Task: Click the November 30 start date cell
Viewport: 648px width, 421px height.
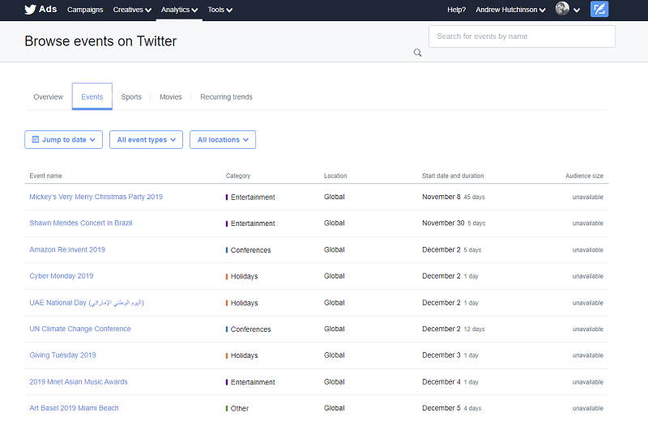Action: point(443,223)
